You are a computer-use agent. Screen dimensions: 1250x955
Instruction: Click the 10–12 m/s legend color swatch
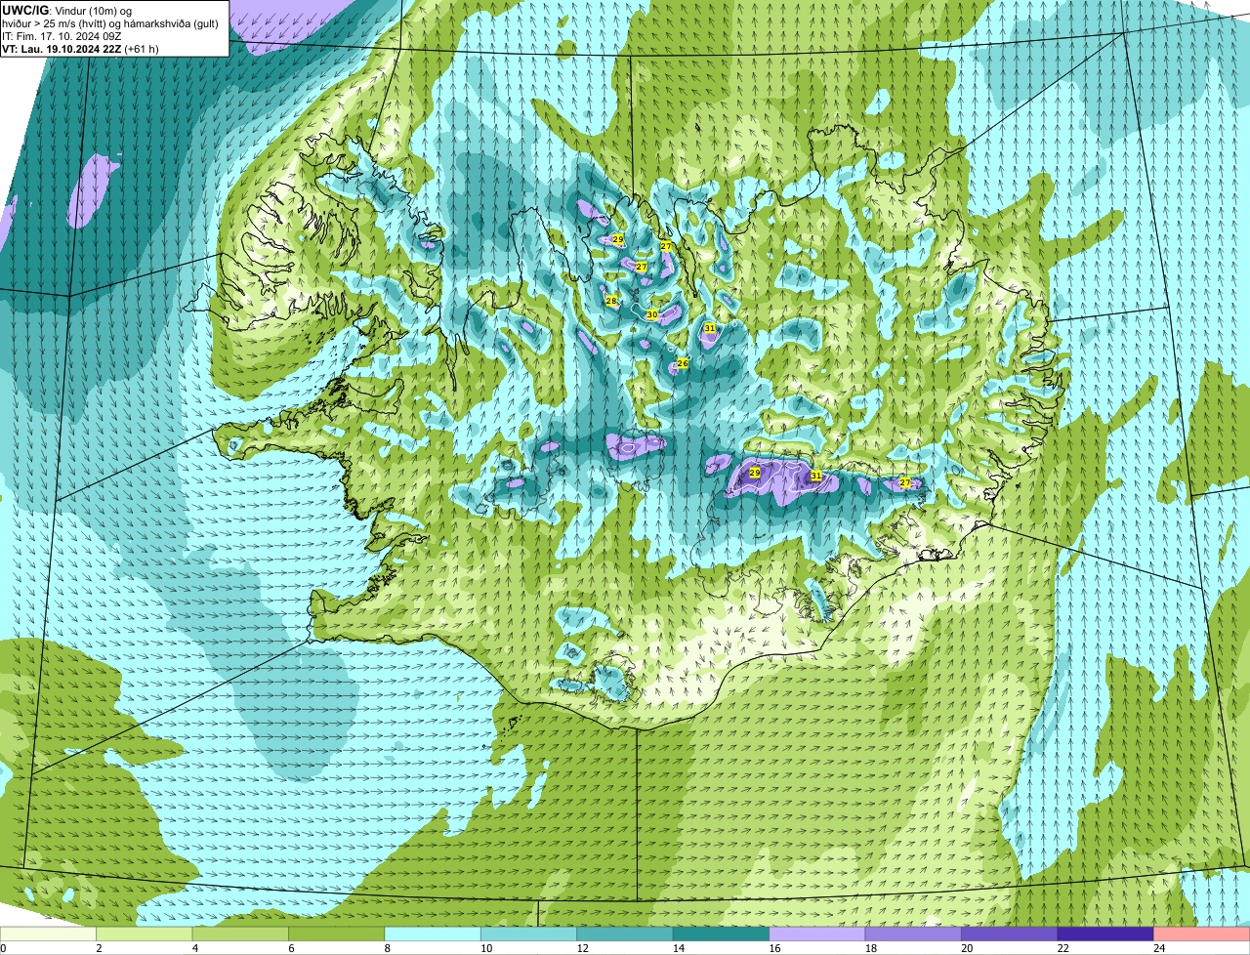(528, 934)
